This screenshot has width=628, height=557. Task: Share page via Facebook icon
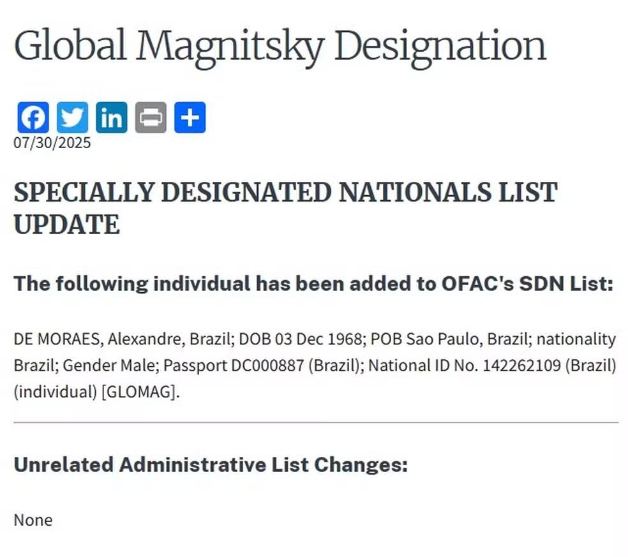tap(33, 117)
